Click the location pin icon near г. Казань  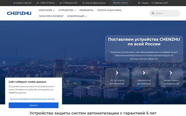pyautogui.click(x=139, y=3)
